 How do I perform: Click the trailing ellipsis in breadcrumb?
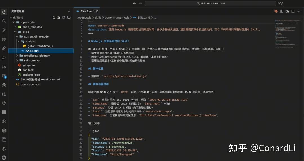coord(155,18)
